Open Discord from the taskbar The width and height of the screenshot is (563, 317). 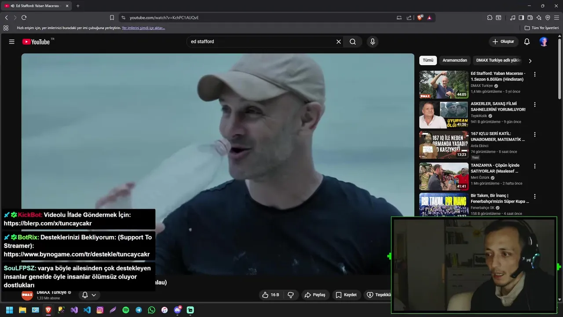[178, 310]
